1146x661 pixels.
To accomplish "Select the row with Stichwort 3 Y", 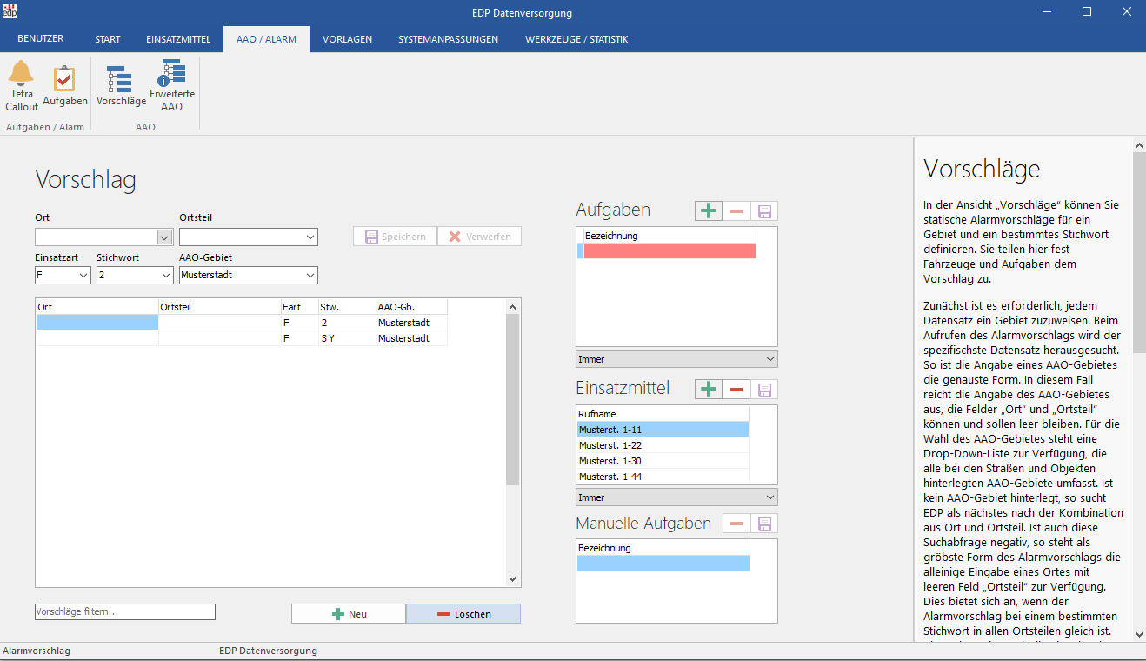I will (x=242, y=338).
